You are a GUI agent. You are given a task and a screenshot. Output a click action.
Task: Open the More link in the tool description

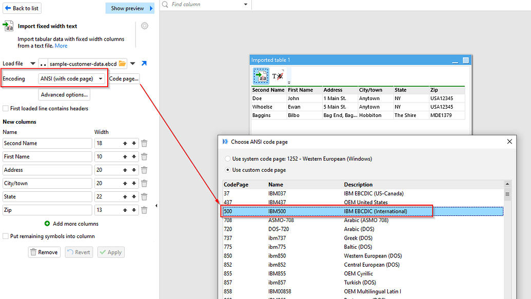coord(61,46)
